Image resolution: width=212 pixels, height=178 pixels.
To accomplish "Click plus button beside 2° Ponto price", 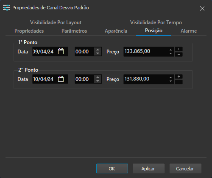I will pyautogui.click(x=179, y=77).
